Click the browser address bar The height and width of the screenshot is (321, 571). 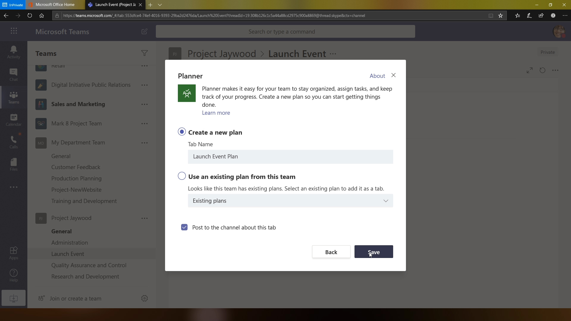pyautogui.click(x=274, y=15)
